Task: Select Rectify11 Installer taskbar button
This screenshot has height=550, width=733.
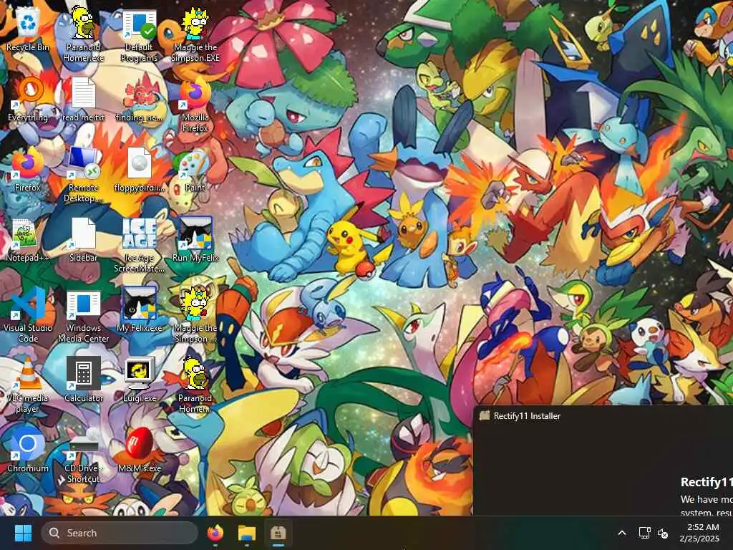Action: pos(278,533)
